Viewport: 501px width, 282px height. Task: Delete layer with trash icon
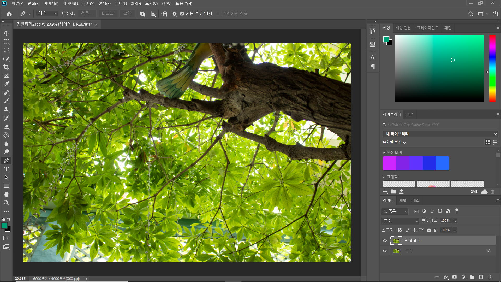click(x=490, y=277)
